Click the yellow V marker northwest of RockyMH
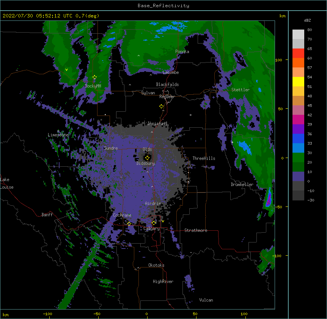Viewport: 327px width, 319px height. tap(66, 70)
